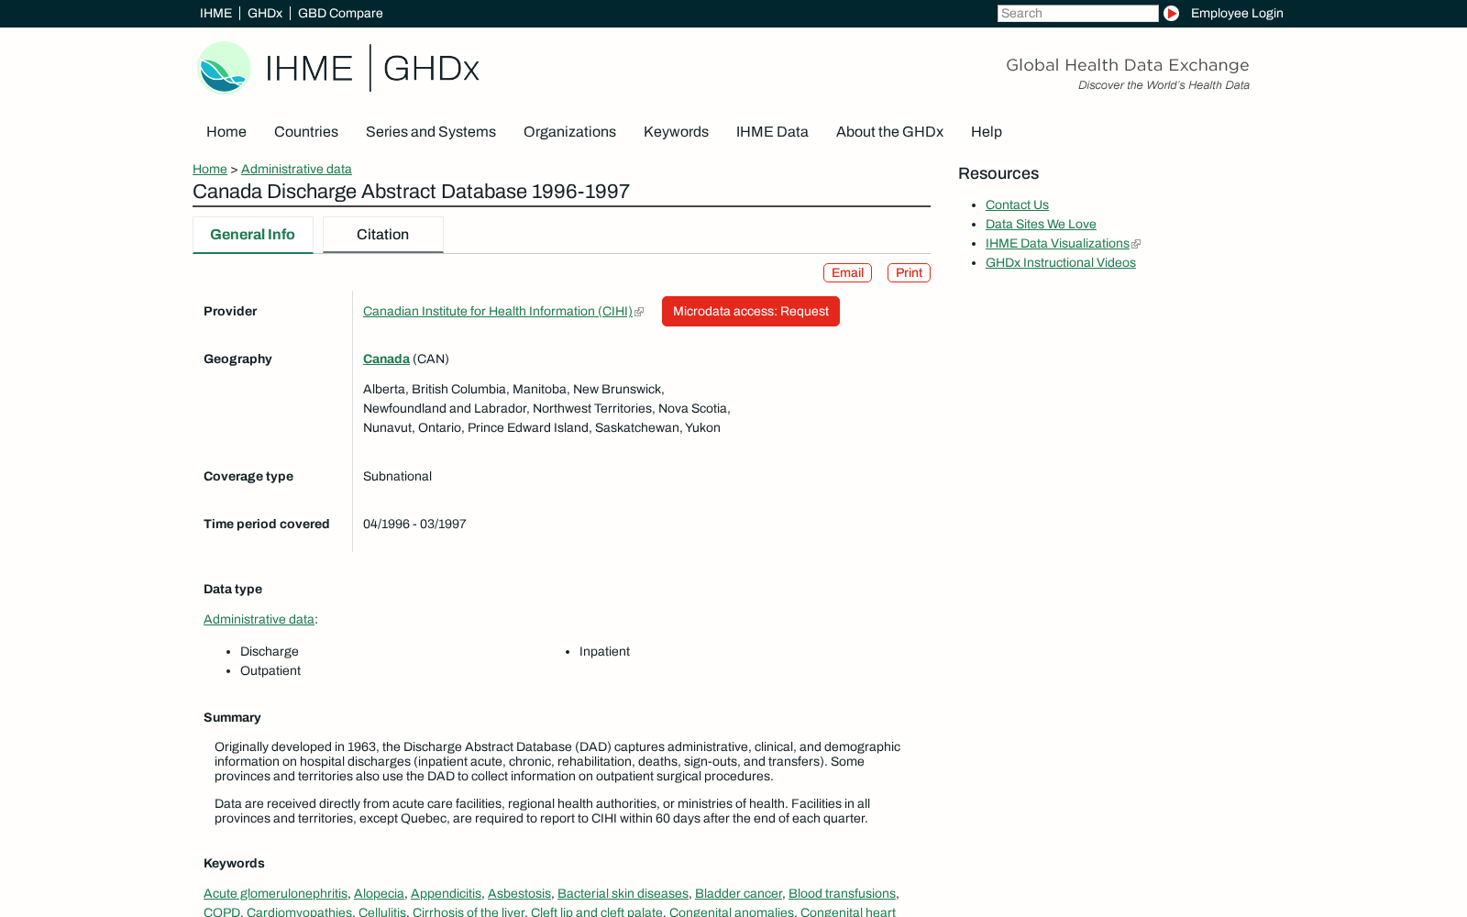Click Bacterial skin diseases keyword
This screenshot has width=1467, height=917.
tap(623, 894)
